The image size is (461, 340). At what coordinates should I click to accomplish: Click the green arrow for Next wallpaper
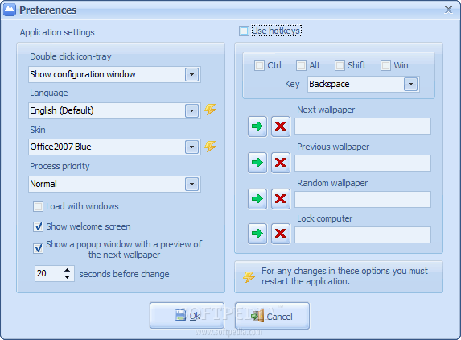[257, 126]
